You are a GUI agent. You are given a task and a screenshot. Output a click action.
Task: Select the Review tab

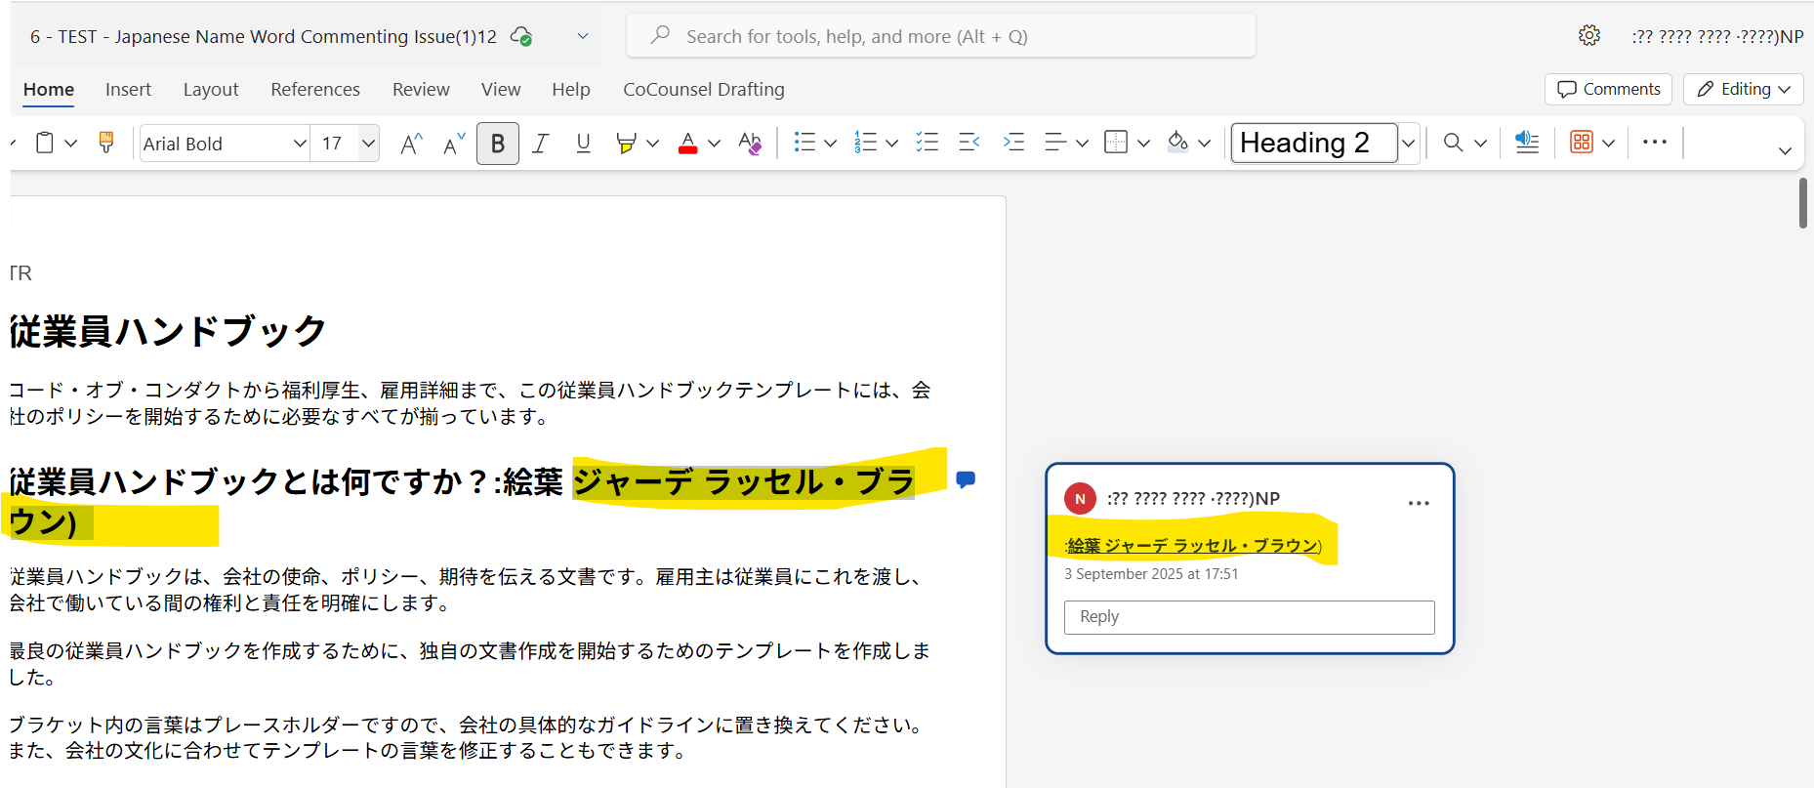click(421, 89)
